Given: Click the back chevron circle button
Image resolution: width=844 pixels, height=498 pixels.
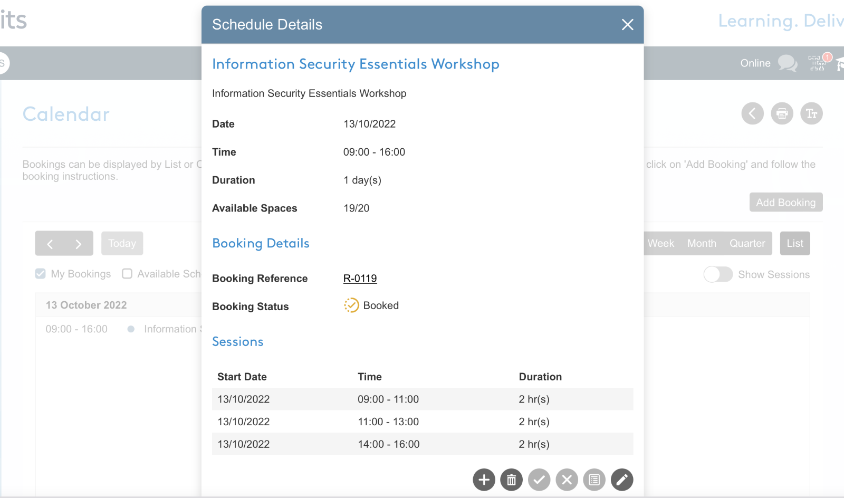Looking at the screenshot, I should [752, 113].
